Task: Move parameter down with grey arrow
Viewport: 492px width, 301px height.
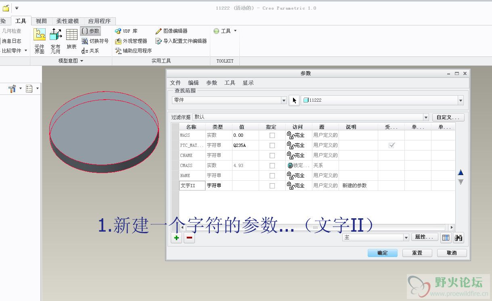Action: [x=461, y=182]
